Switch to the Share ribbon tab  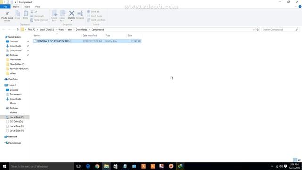[27, 7]
